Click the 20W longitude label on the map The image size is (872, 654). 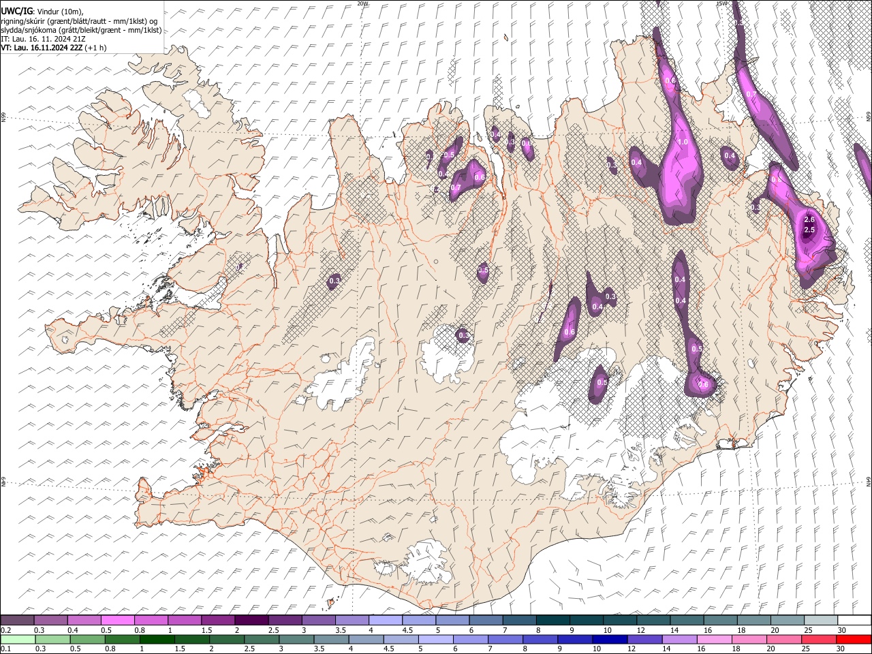pos(362,3)
